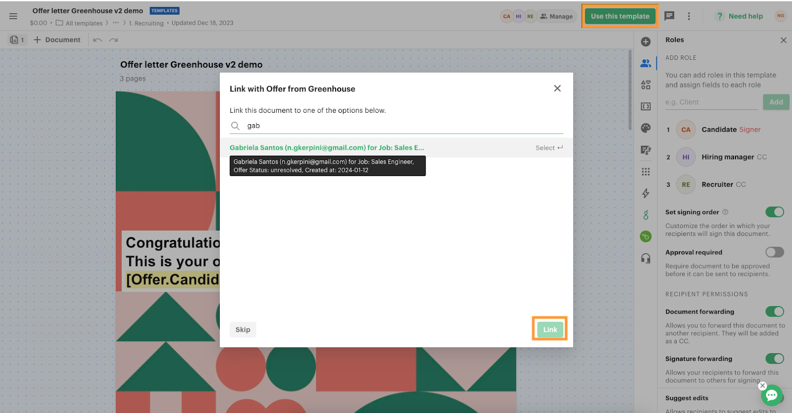Image resolution: width=792 pixels, height=413 pixels.
Task: Open the Design palette icon in sidebar
Action: point(645,128)
